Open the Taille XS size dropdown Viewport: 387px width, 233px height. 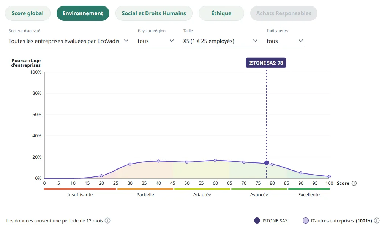[x=221, y=41]
